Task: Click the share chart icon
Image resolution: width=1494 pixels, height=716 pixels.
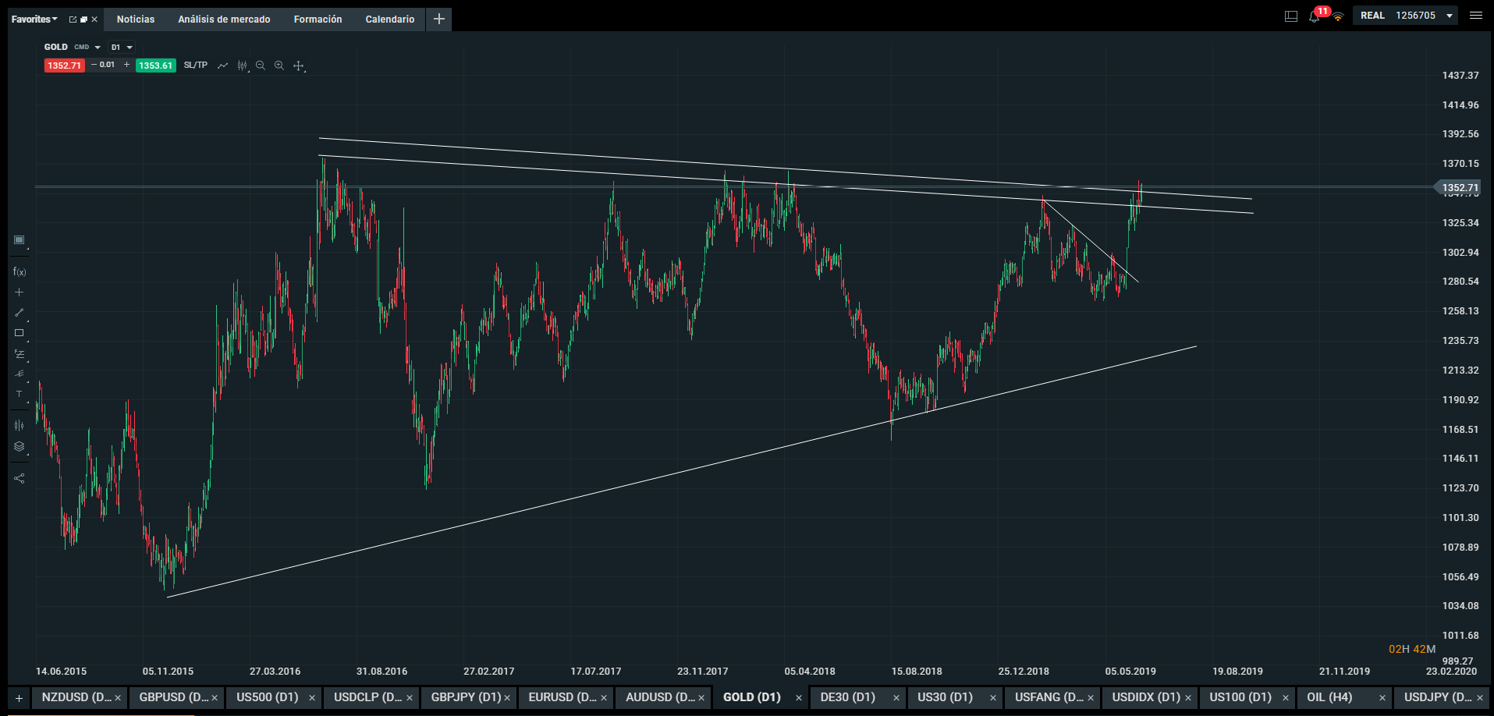Action: coord(20,478)
